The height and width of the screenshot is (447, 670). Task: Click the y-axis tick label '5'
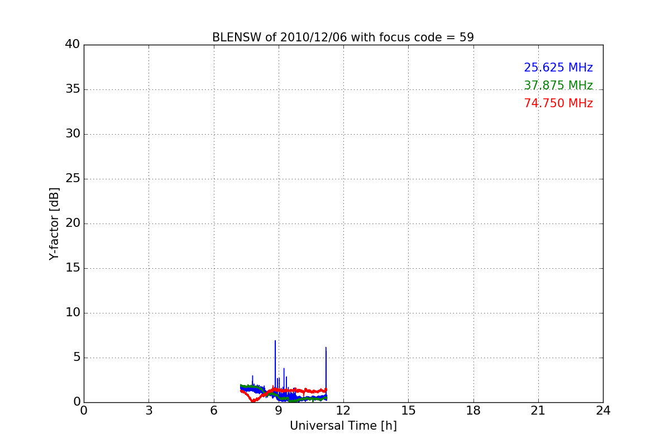click(76, 358)
